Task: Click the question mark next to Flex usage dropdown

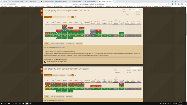Action: (141, 10)
